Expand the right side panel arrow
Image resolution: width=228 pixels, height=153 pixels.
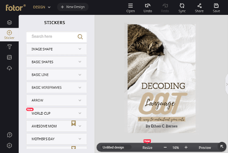[226, 84]
